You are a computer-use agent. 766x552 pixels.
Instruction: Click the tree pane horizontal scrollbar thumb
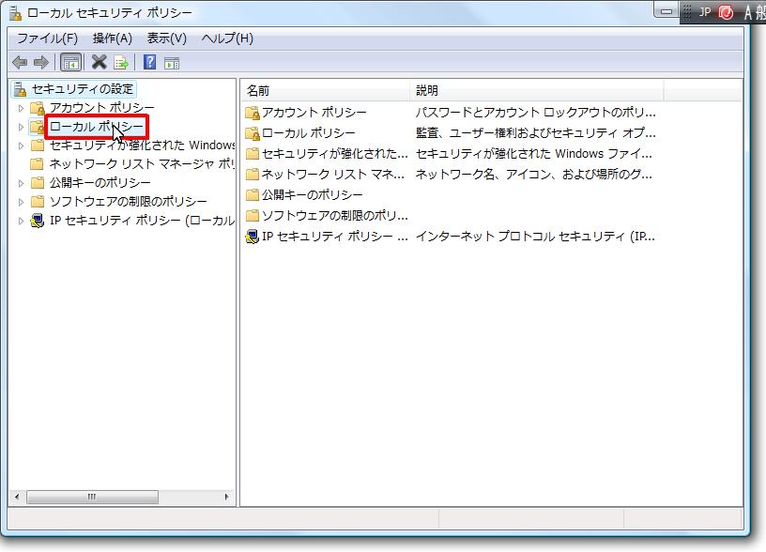pos(92,497)
